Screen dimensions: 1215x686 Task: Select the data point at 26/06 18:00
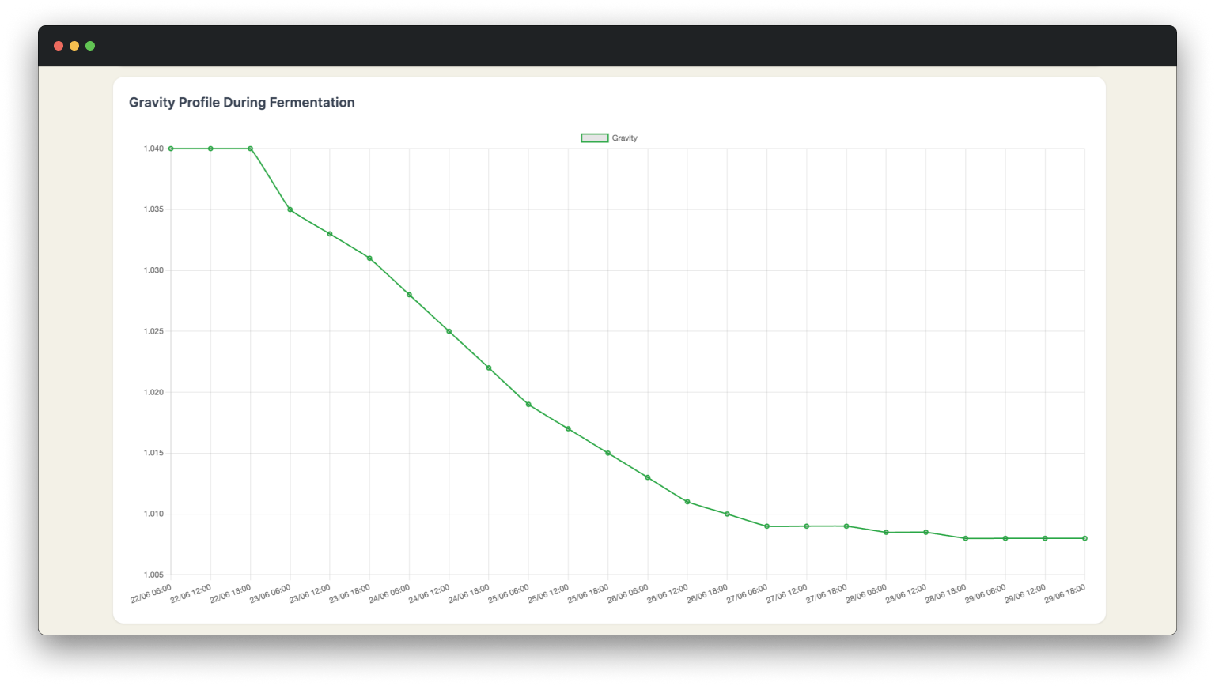727,514
